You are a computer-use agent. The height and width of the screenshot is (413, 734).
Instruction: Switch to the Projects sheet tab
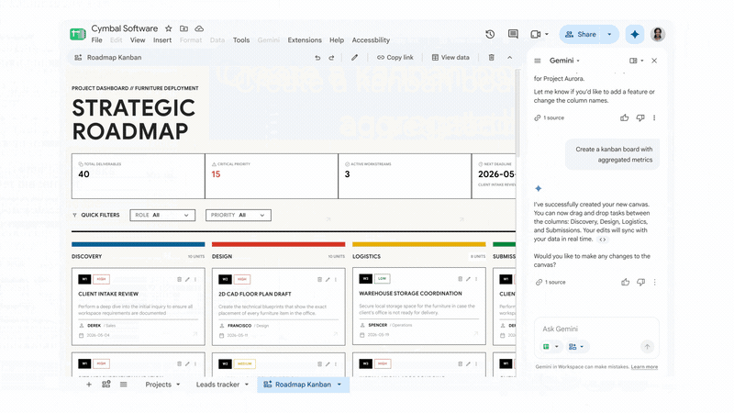[158, 385]
